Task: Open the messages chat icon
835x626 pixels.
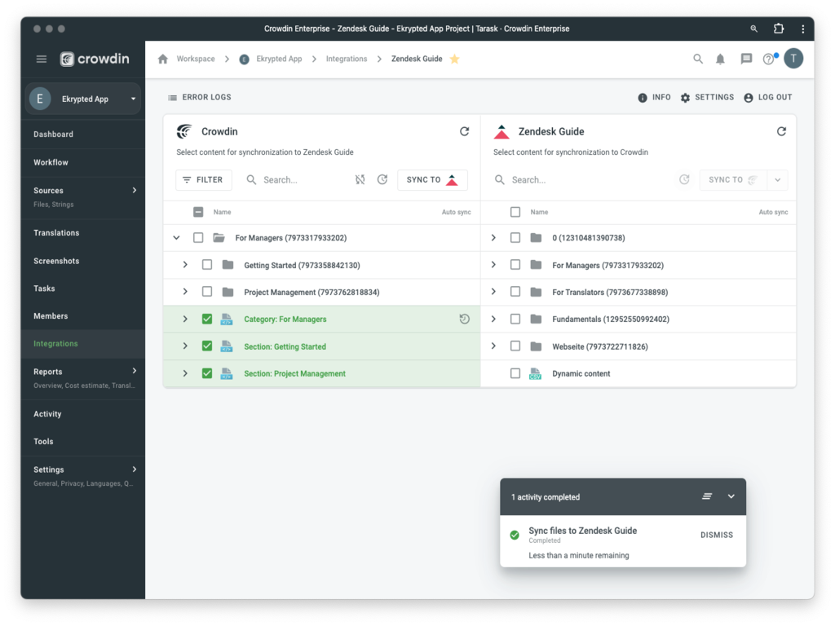Action: click(746, 60)
